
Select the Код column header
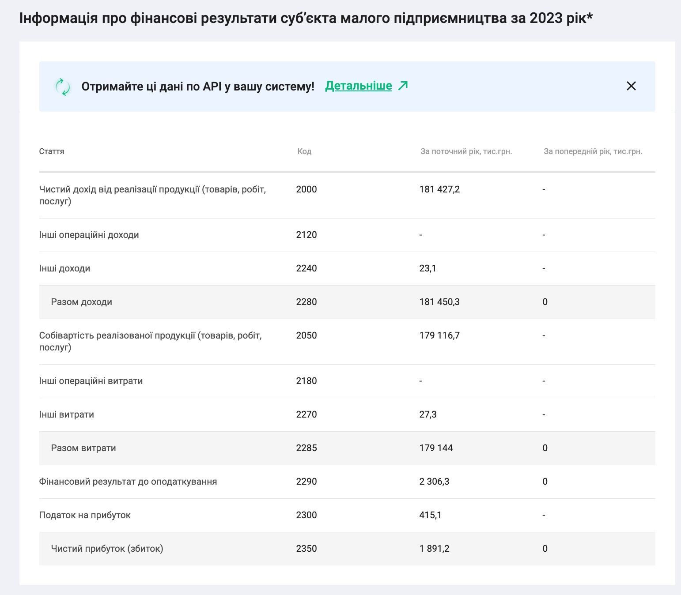click(x=304, y=151)
